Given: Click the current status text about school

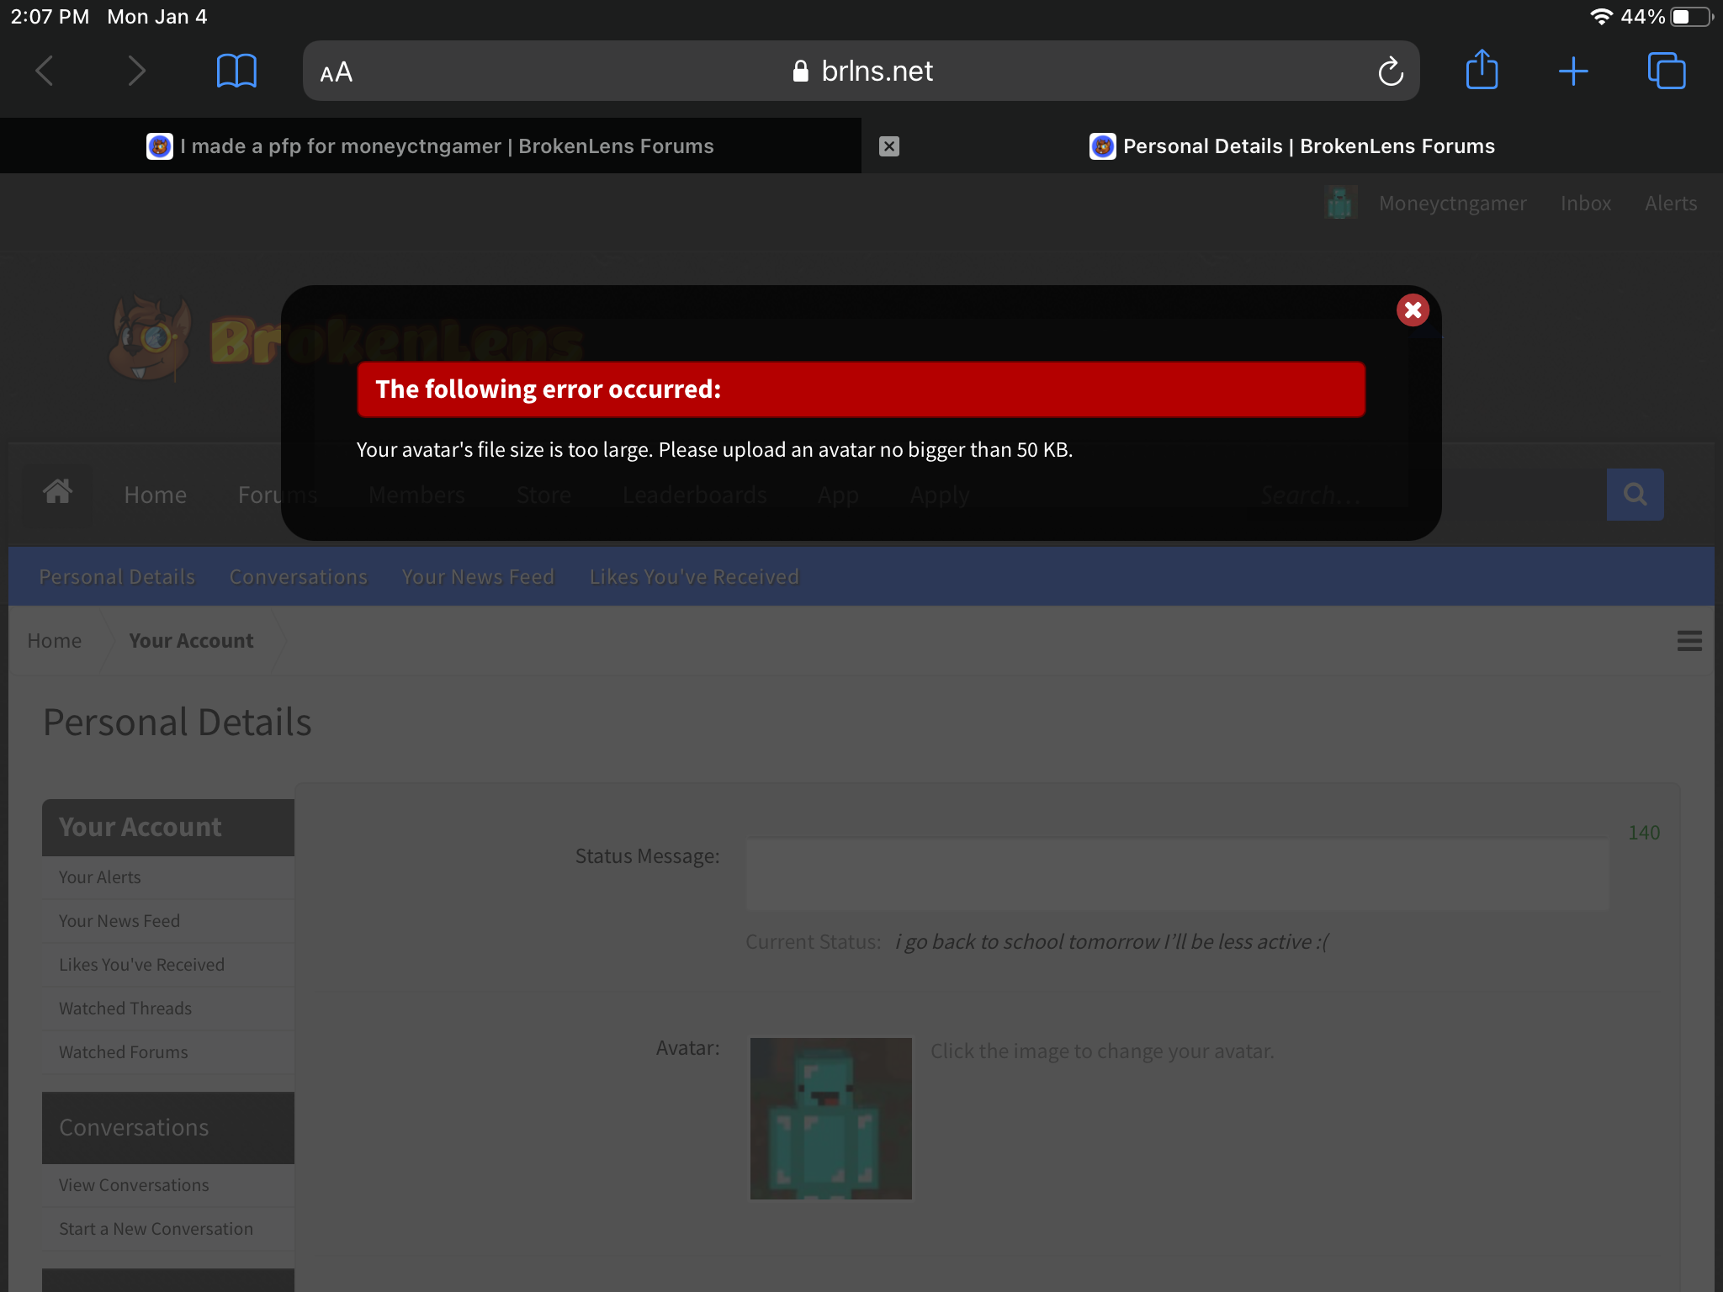Looking at the screenshot, I should (x=1111, y=942).
